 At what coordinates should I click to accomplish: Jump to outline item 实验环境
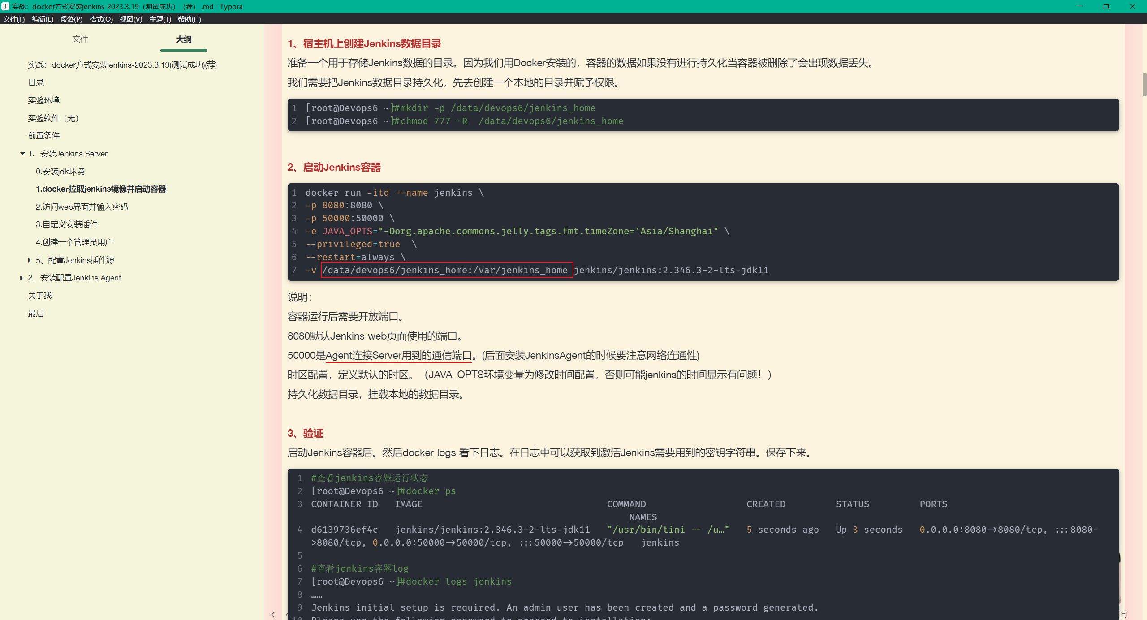[x=43, y=100]
